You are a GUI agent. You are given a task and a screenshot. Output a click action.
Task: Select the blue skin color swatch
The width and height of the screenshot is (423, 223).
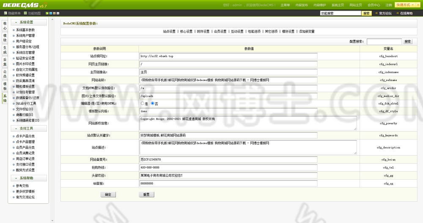pos(51,13)
